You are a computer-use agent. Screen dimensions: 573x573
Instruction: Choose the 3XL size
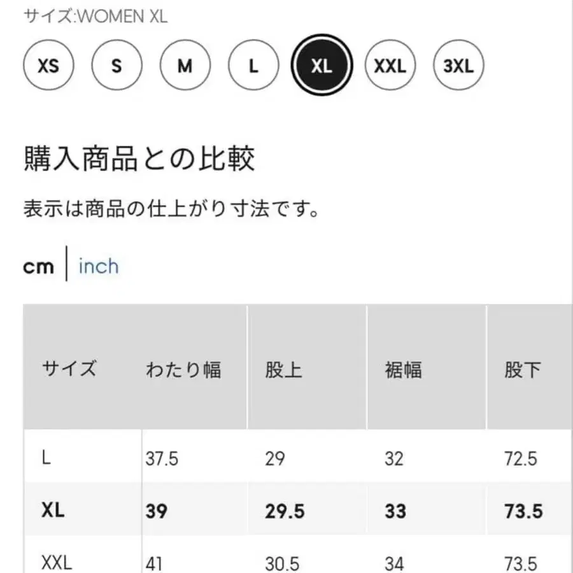pyautogui.click(x=458, y=66)
